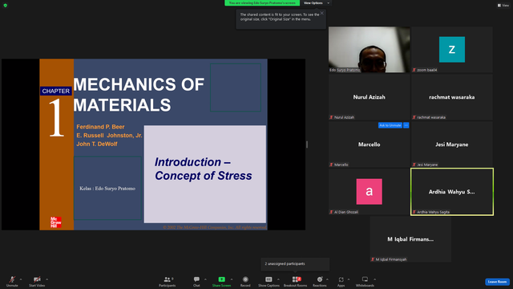Expand the chat options arrow
Screen dimensions: 513x289
pyautogui.click(x=205, y=279)
